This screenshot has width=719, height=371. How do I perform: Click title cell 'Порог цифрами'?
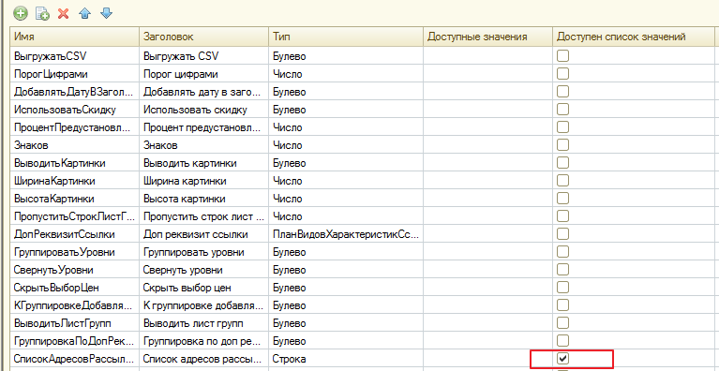coord(204,74)
